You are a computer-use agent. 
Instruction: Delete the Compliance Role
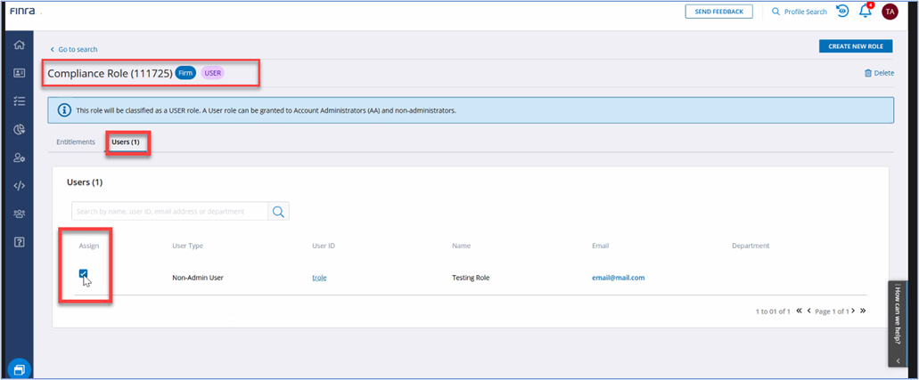click(x=879, y=73)
